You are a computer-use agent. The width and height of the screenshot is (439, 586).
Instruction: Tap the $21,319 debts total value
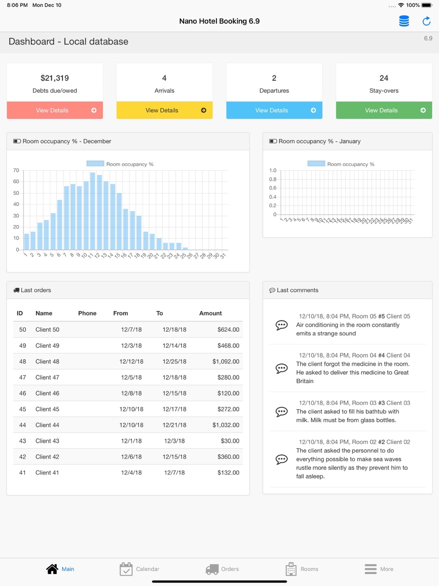click(x=54, y=78)
